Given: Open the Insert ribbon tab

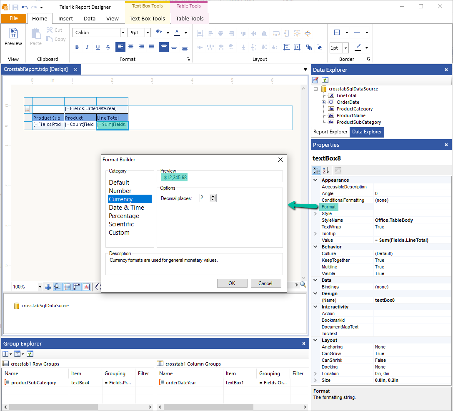Looking at the screenshot, I should [x=65, y=18].
